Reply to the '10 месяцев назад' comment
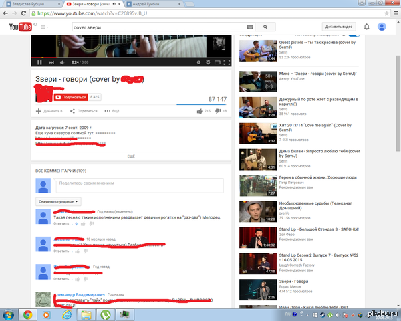Viewport: 401px width, 321px height. pos(61,251)
